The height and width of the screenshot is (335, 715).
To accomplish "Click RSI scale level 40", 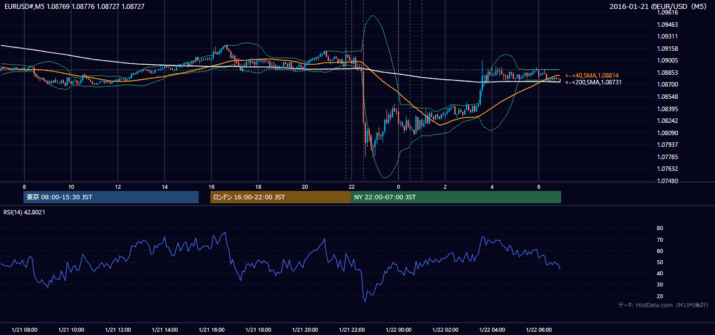I will coord(660,274).
